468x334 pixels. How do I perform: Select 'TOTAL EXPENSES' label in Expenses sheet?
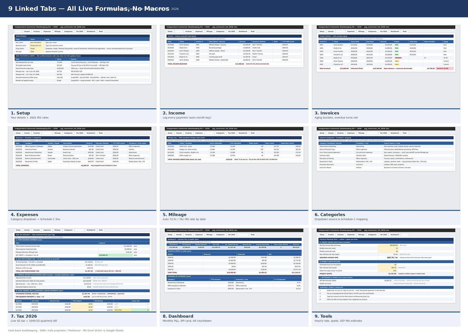(x=23, y=166)
